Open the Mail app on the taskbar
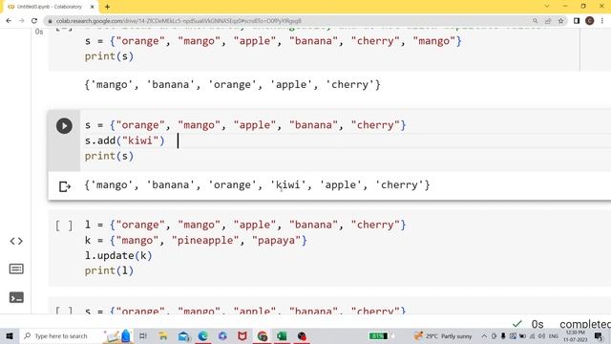This screenshot has height=344, width=611. [x=183, y=335]
